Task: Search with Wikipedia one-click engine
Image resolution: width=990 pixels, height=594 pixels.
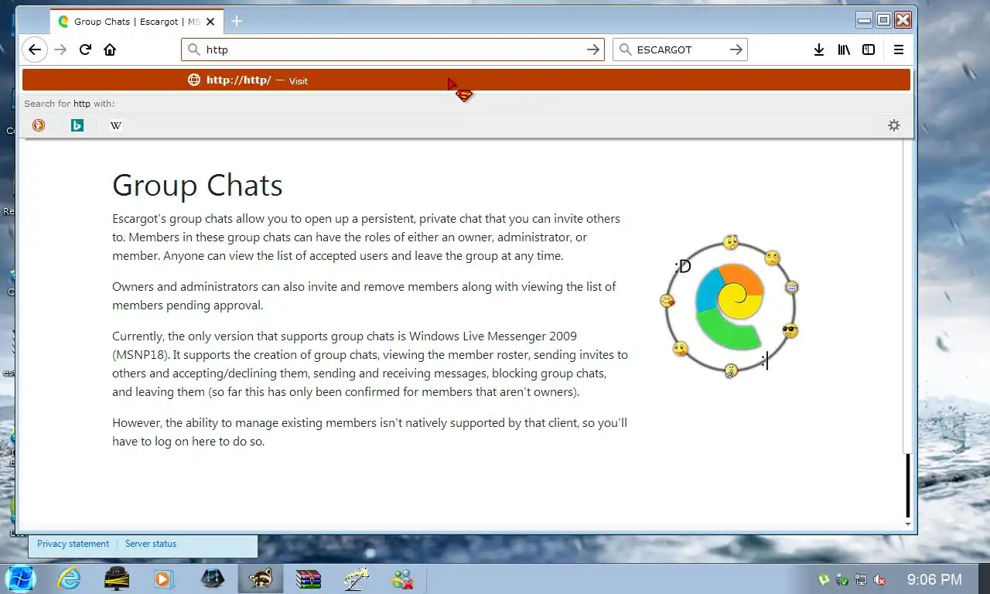Action: click(x=116, y=125)
